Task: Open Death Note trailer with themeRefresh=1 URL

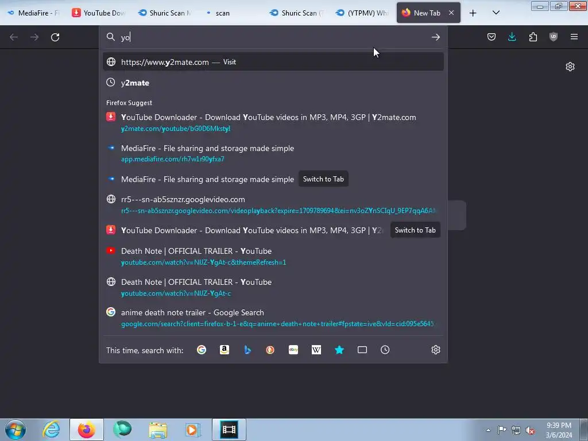Action: (273, 257)
